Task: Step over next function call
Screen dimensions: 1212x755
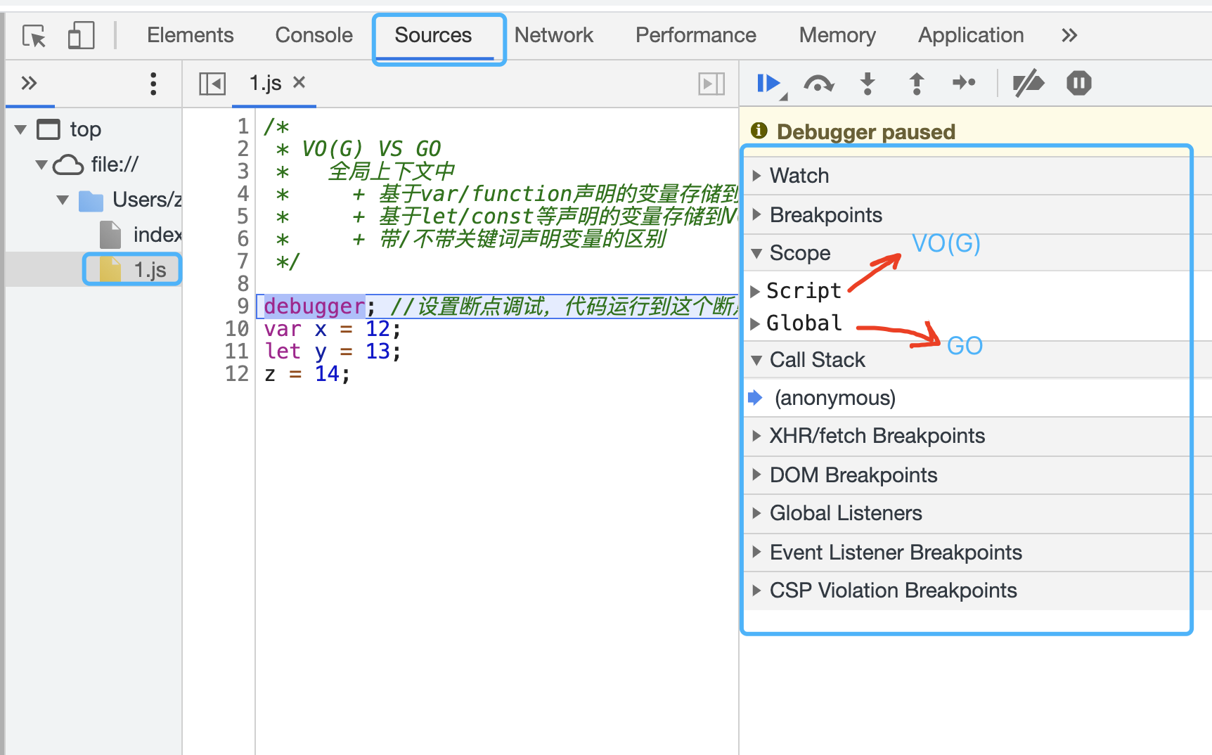Action: [x=819, y=84]
